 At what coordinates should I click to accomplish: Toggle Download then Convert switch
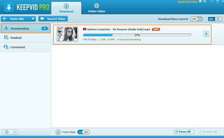pos(196,19)
